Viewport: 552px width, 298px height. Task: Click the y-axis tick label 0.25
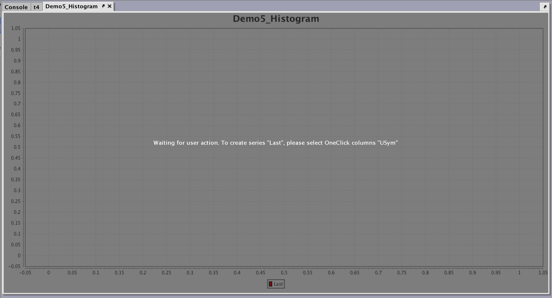click(15, 201)
